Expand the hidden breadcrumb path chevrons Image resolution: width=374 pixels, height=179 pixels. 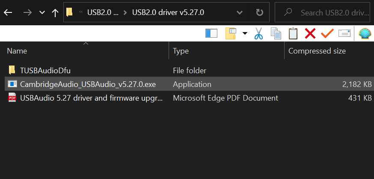pos(81,12)
